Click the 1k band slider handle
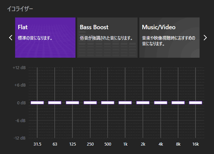 pos(125,103)
